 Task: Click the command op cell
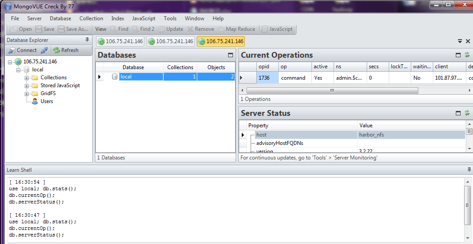(295, 78)
